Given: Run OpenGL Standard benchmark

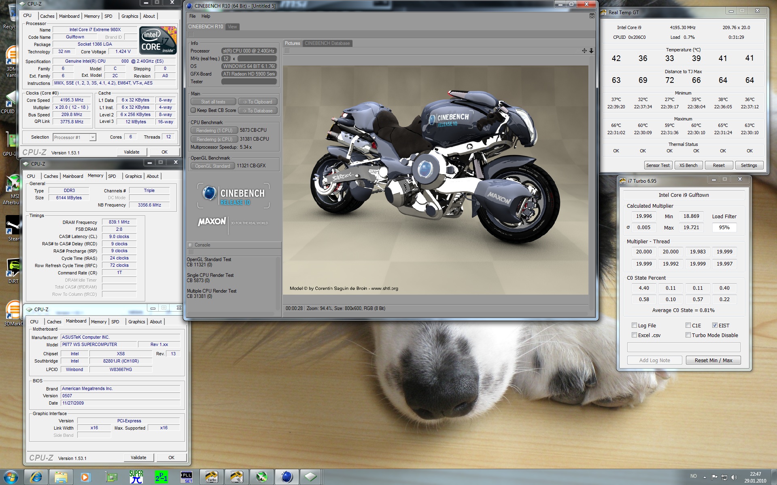Looking at the screenshot, I should click(212, 166).
